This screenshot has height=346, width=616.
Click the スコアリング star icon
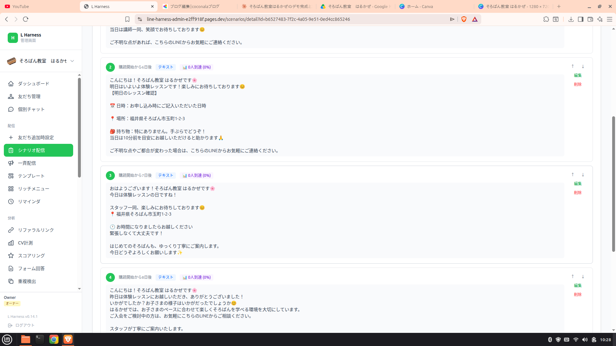[11, 256]
